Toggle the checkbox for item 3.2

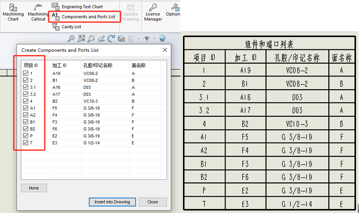click(x=26, y=94)
